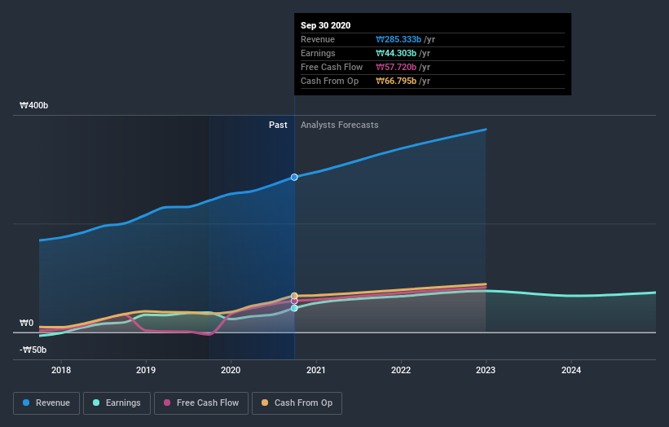This screenshot has width=669, height=427.
Task: Click the Analysts Forecasts label
Action: coord(340,125)
